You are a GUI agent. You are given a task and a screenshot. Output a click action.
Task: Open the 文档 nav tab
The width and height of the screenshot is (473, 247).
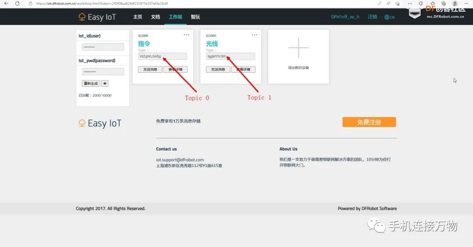(155, 17)
